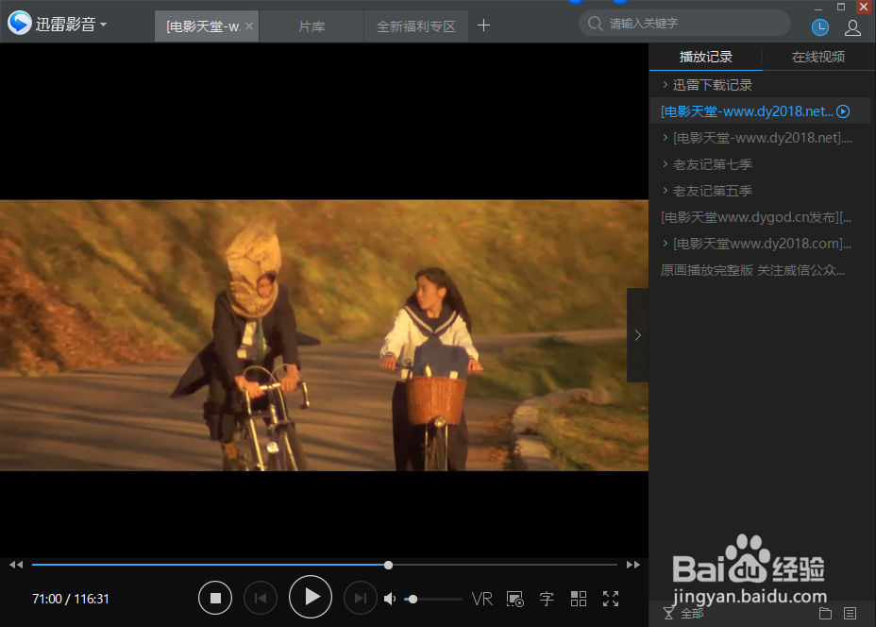Select the [电影天堂-w video tab

point(202,26)
